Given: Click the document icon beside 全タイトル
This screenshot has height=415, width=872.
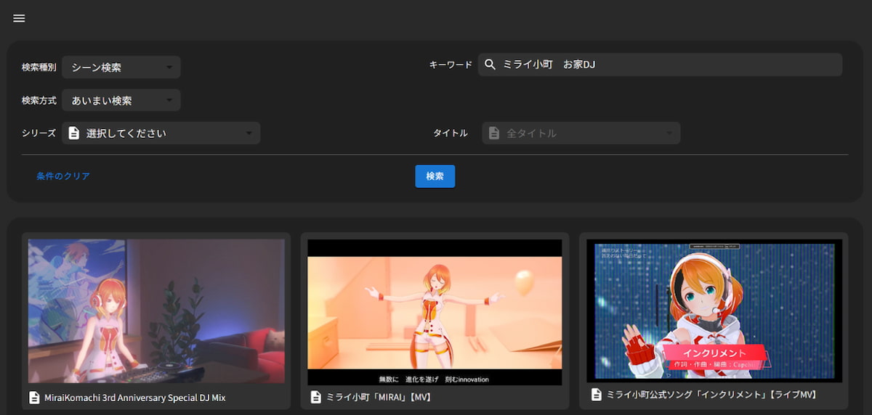Looking at the screenshot, I should (x=494, y=133).
